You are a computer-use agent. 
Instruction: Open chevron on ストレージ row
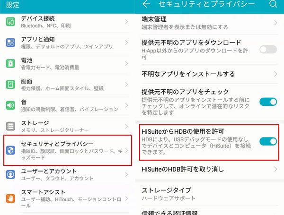[x=126, y=126]
